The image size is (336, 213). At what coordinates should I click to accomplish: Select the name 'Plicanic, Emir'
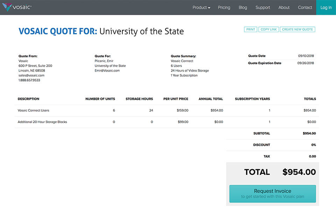[104, 61]
